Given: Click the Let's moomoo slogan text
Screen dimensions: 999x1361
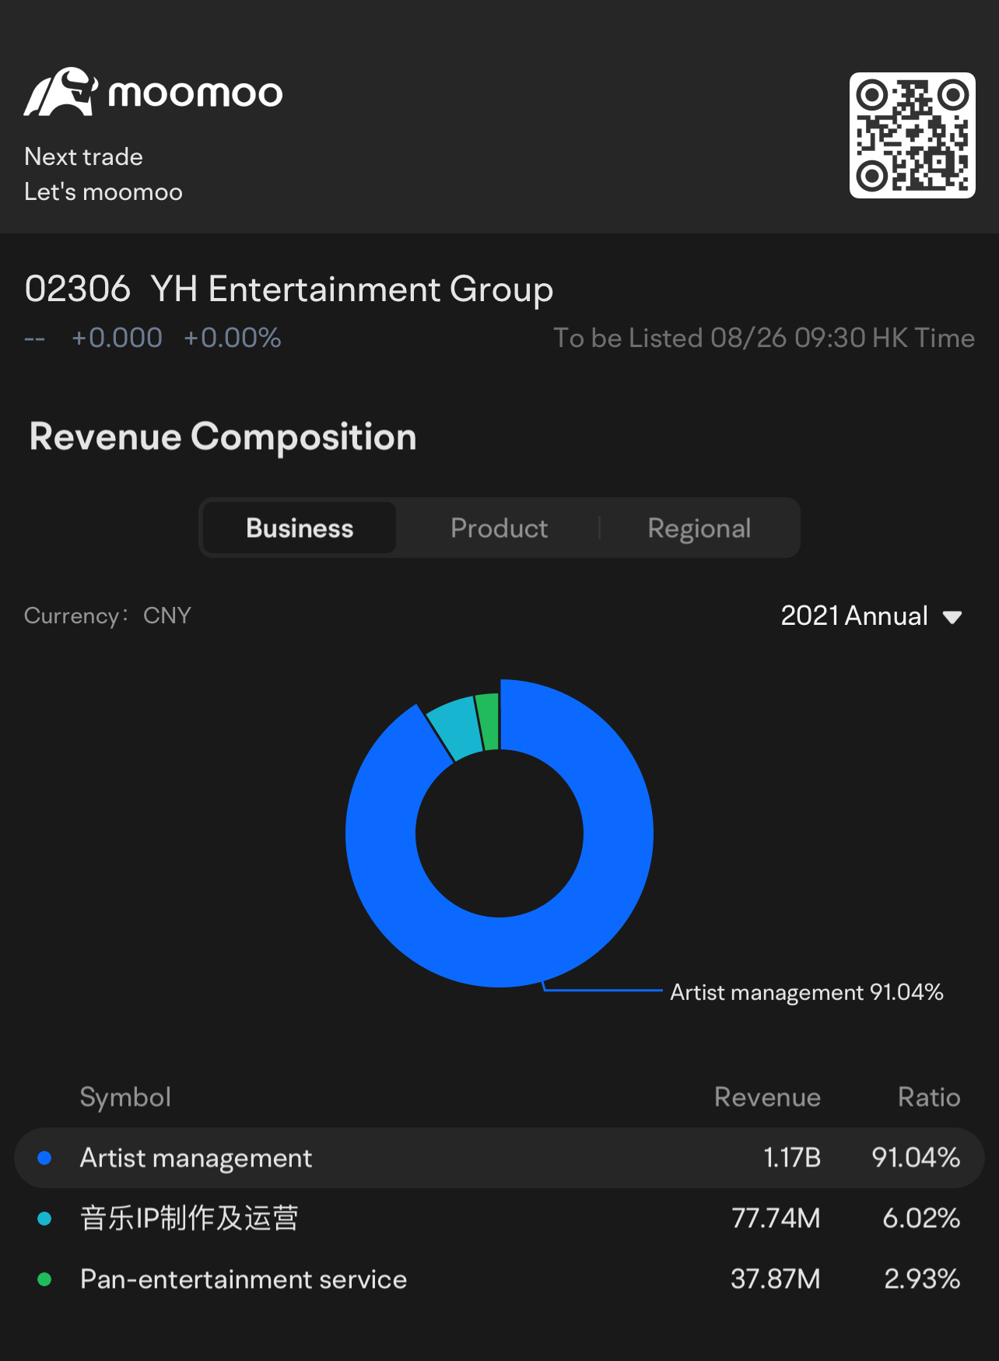Looking at the screenshot, I should point(103,191).
